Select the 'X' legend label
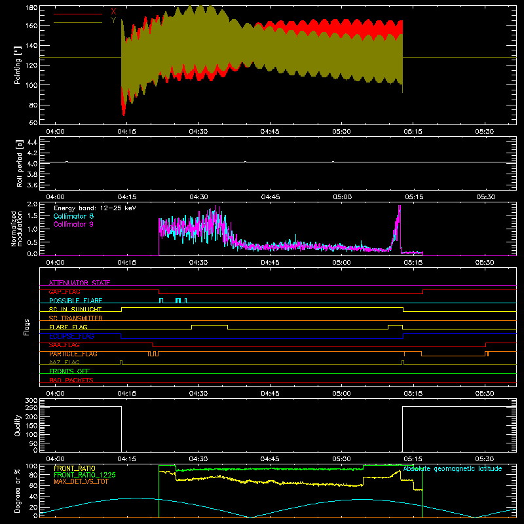The image size is (524, 524). pyautogui.click(x=113, y=12)
